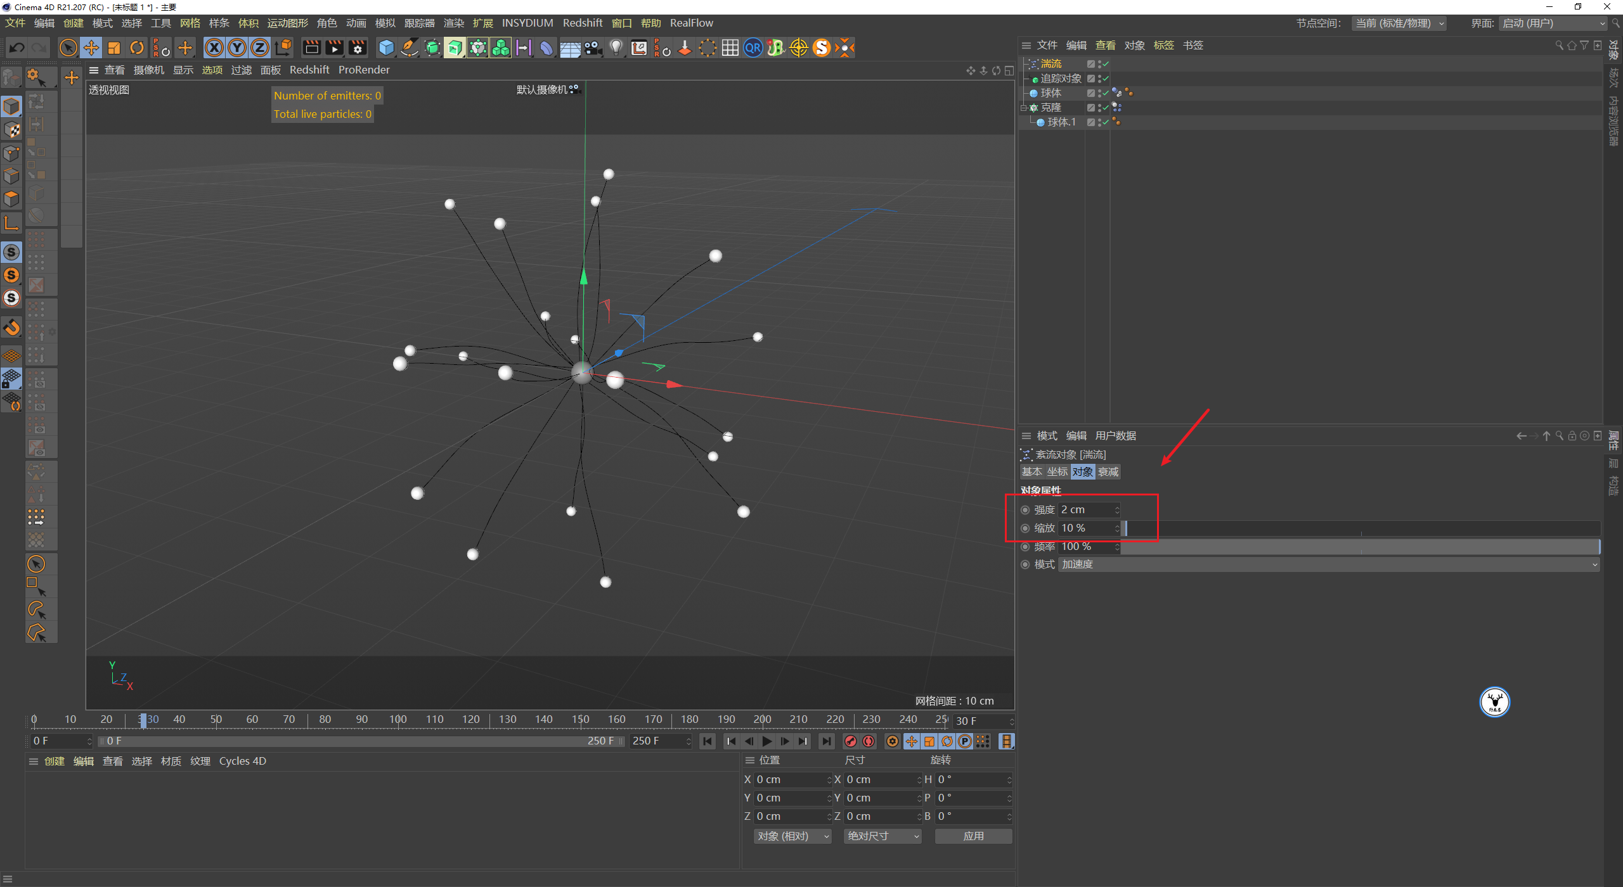
Task: Open the render to Picture Viewer icon
Action: tap(334, 48)
